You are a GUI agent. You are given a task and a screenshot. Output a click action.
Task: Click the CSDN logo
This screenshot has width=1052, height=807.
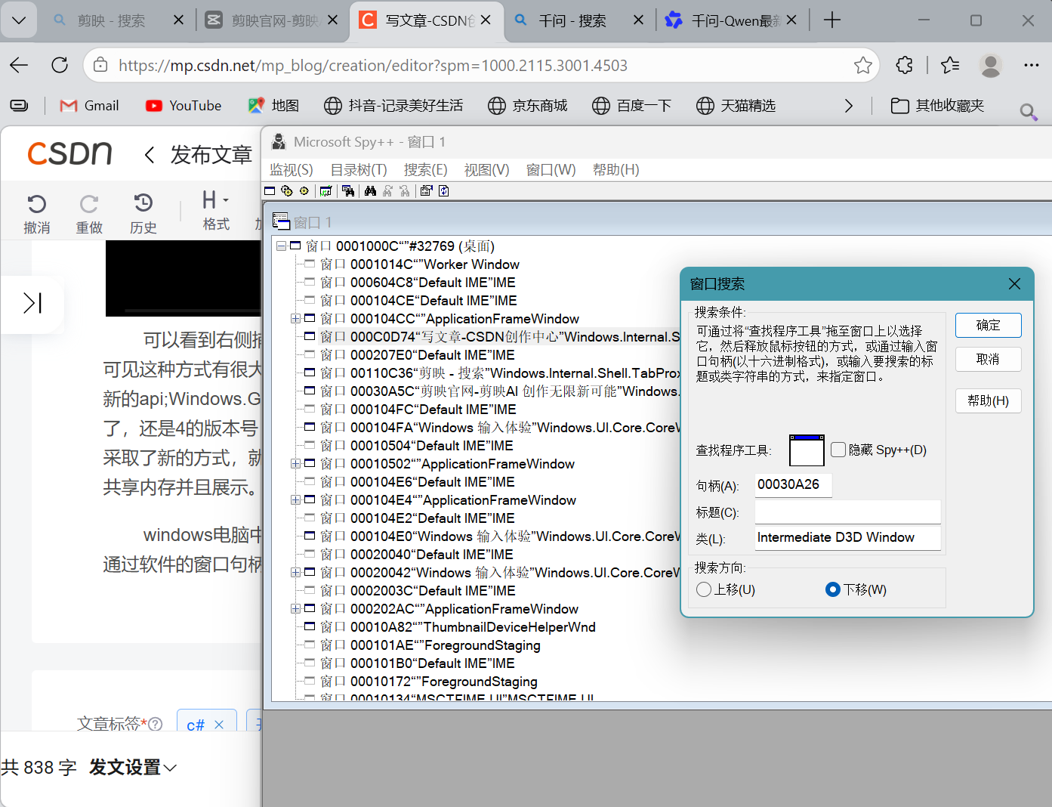tap(69, 153)
